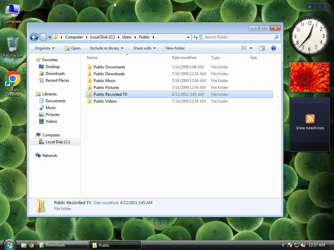The image size is (334, 250).
Task: Expand arrow after Computer in address path
Action: pos(87,37)
